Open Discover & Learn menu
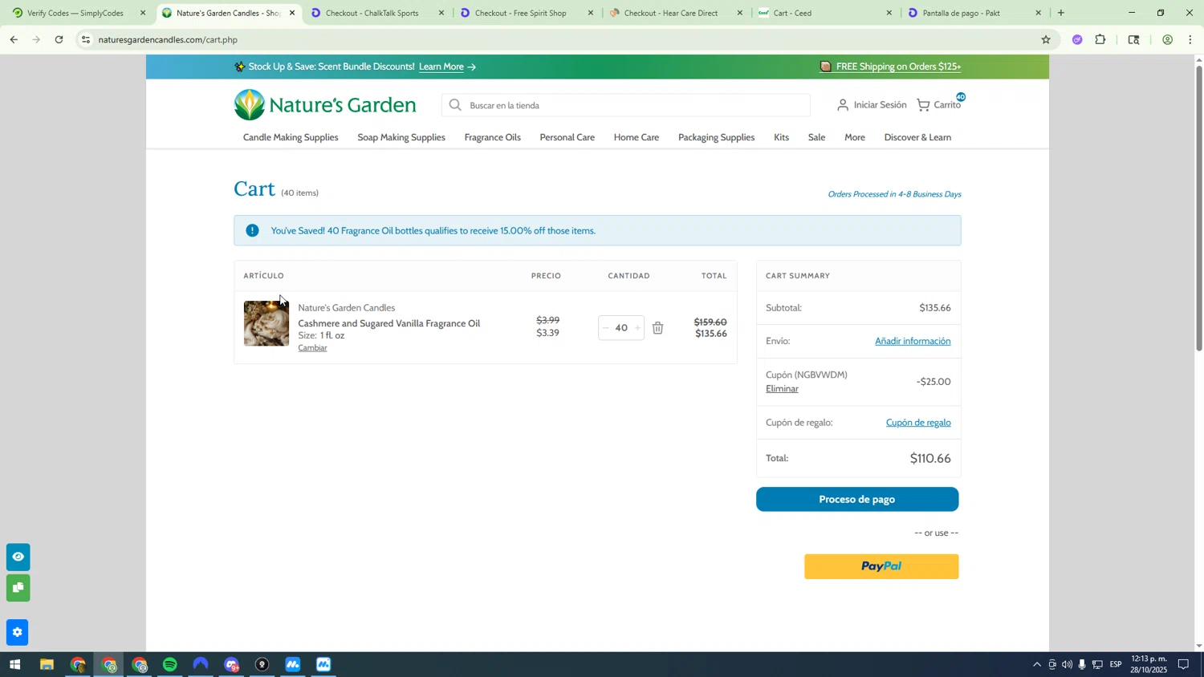 click(x=917, y=138)
